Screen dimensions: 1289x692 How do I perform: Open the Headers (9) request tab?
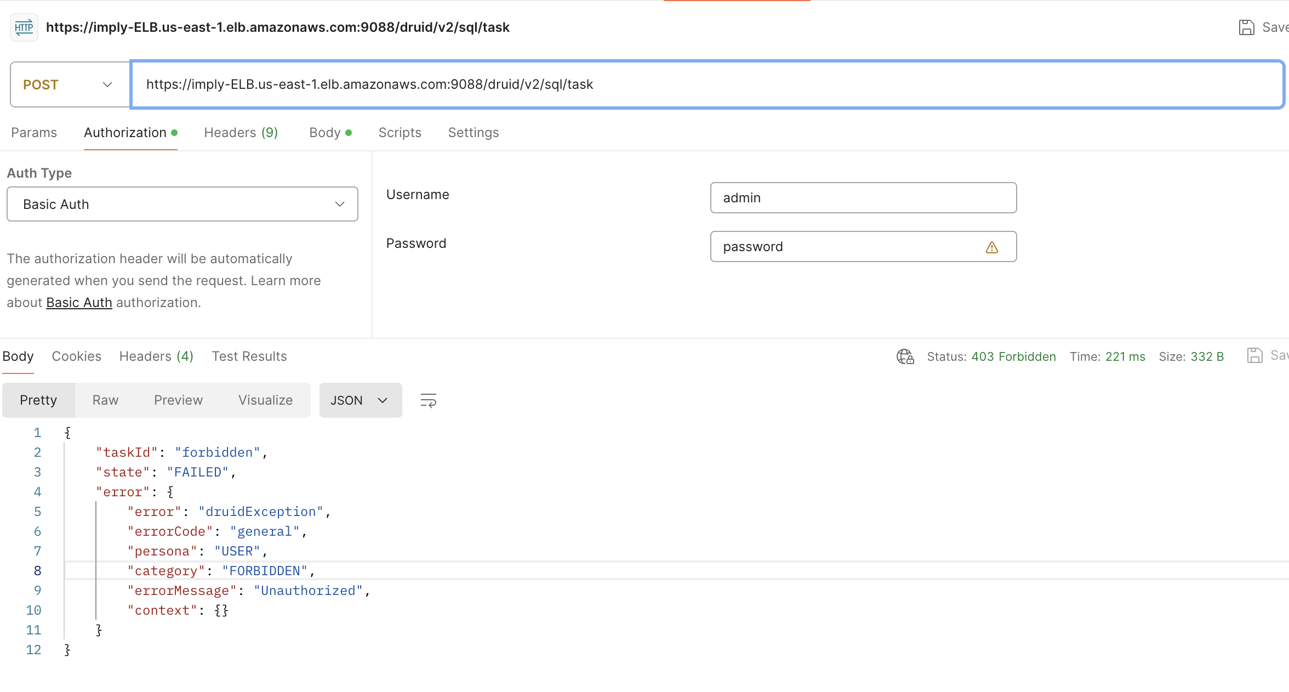241,133
